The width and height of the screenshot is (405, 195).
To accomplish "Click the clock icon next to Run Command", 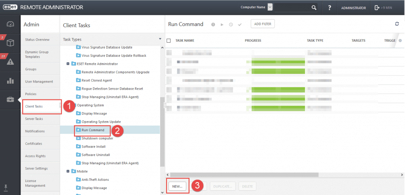I will pyautogui.click(x=231, y=24).
